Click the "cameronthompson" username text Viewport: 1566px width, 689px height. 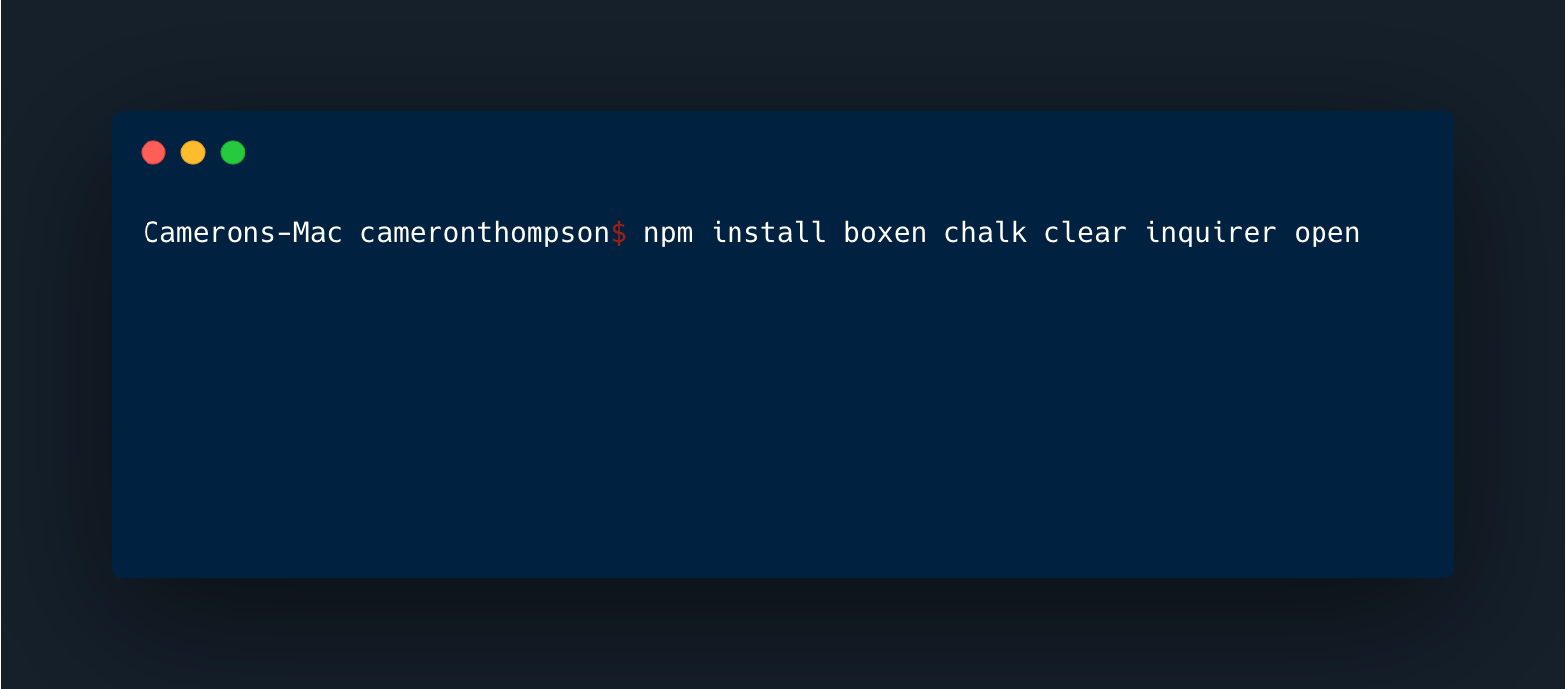click(x=485, y=234)
